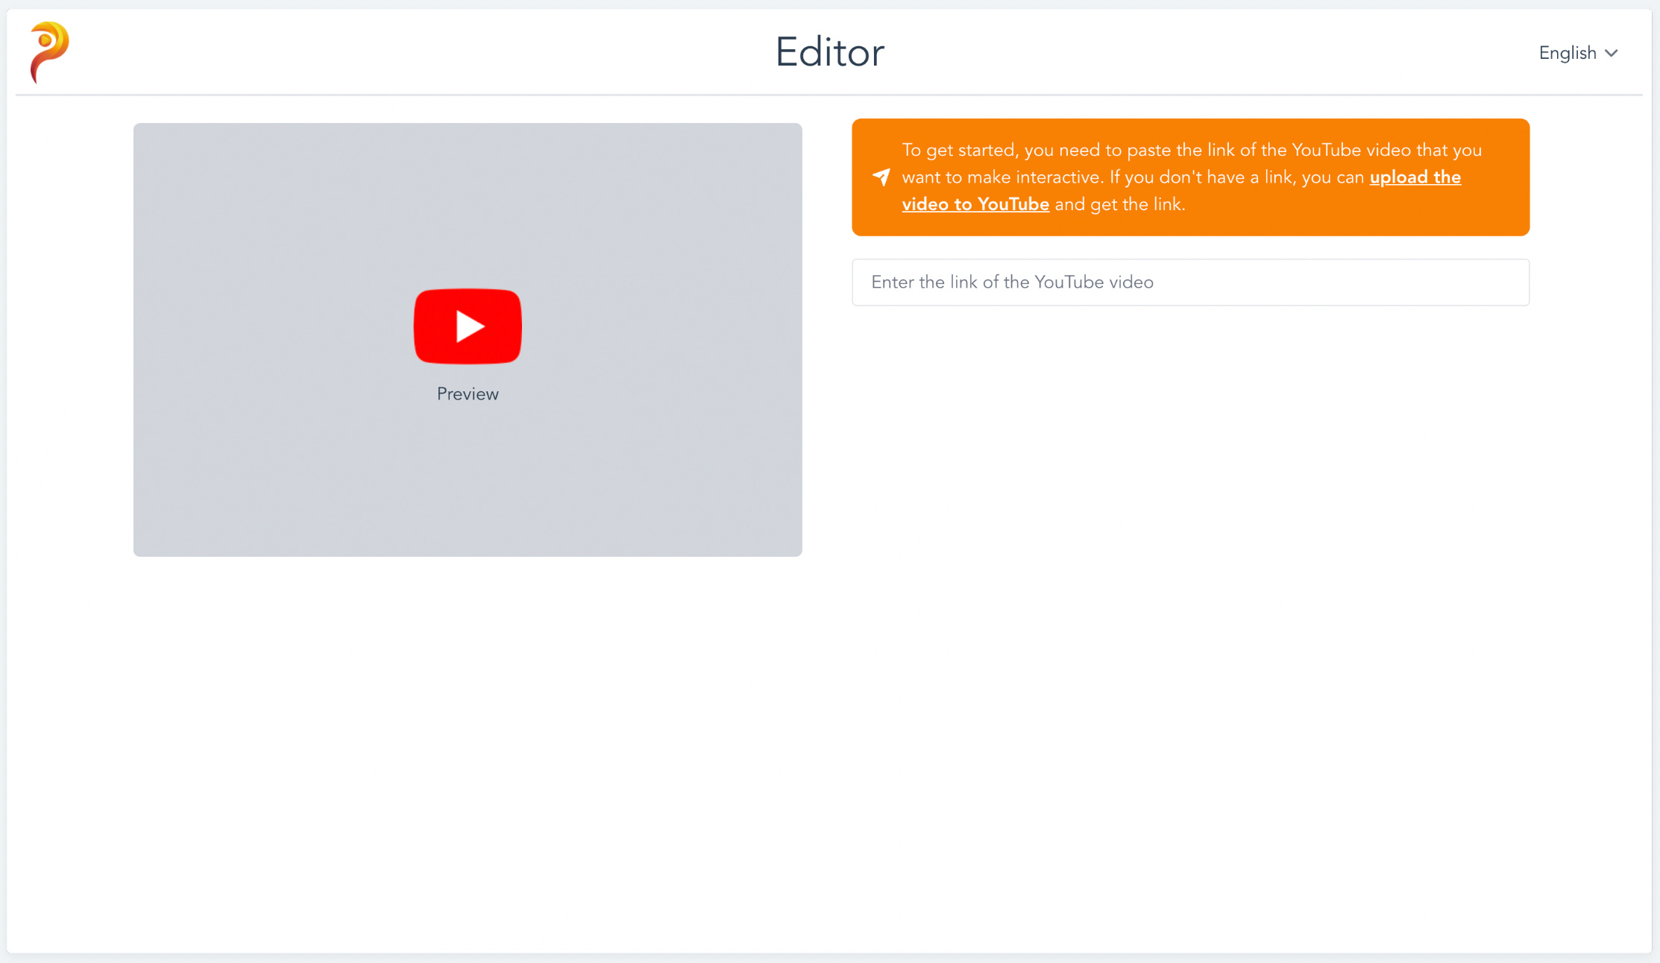The height and width of the screenshot is (963, 1660).
Task: Follow the "upload the" link
Action: point(1415,177)
